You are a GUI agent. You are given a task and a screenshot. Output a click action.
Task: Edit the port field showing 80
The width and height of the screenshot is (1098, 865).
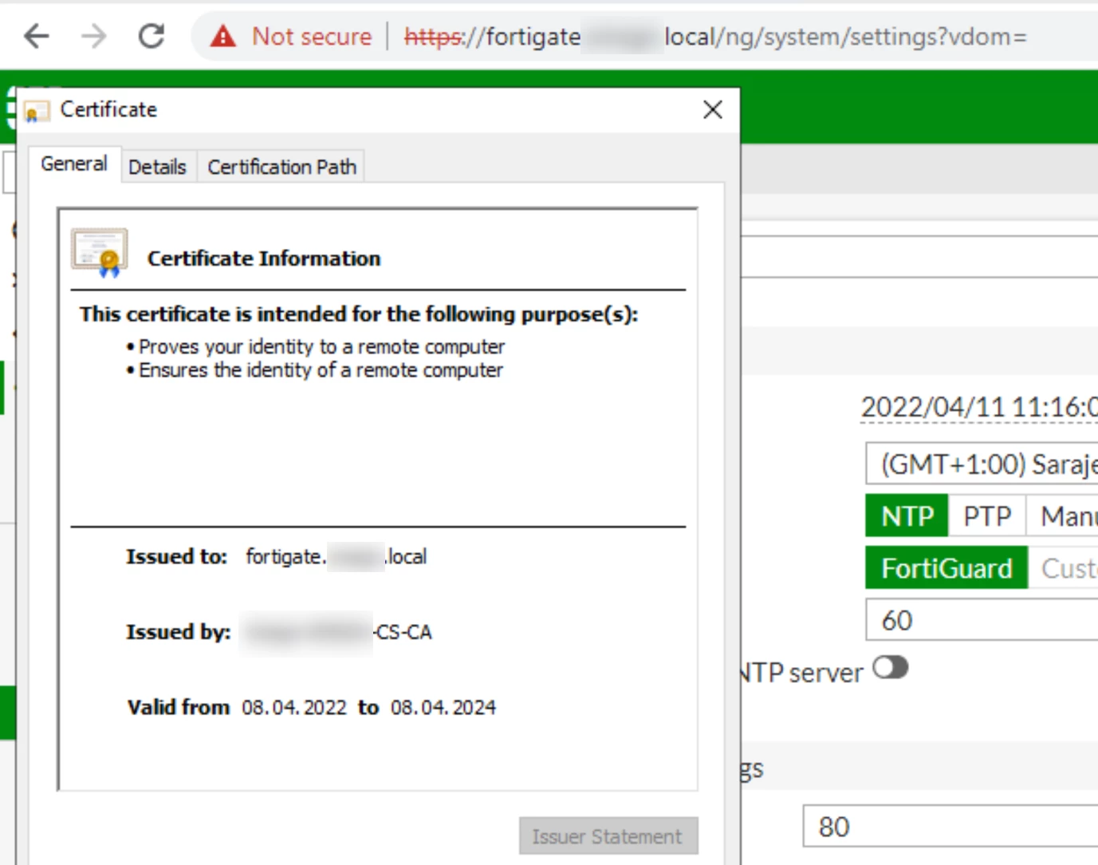point(950,826)
